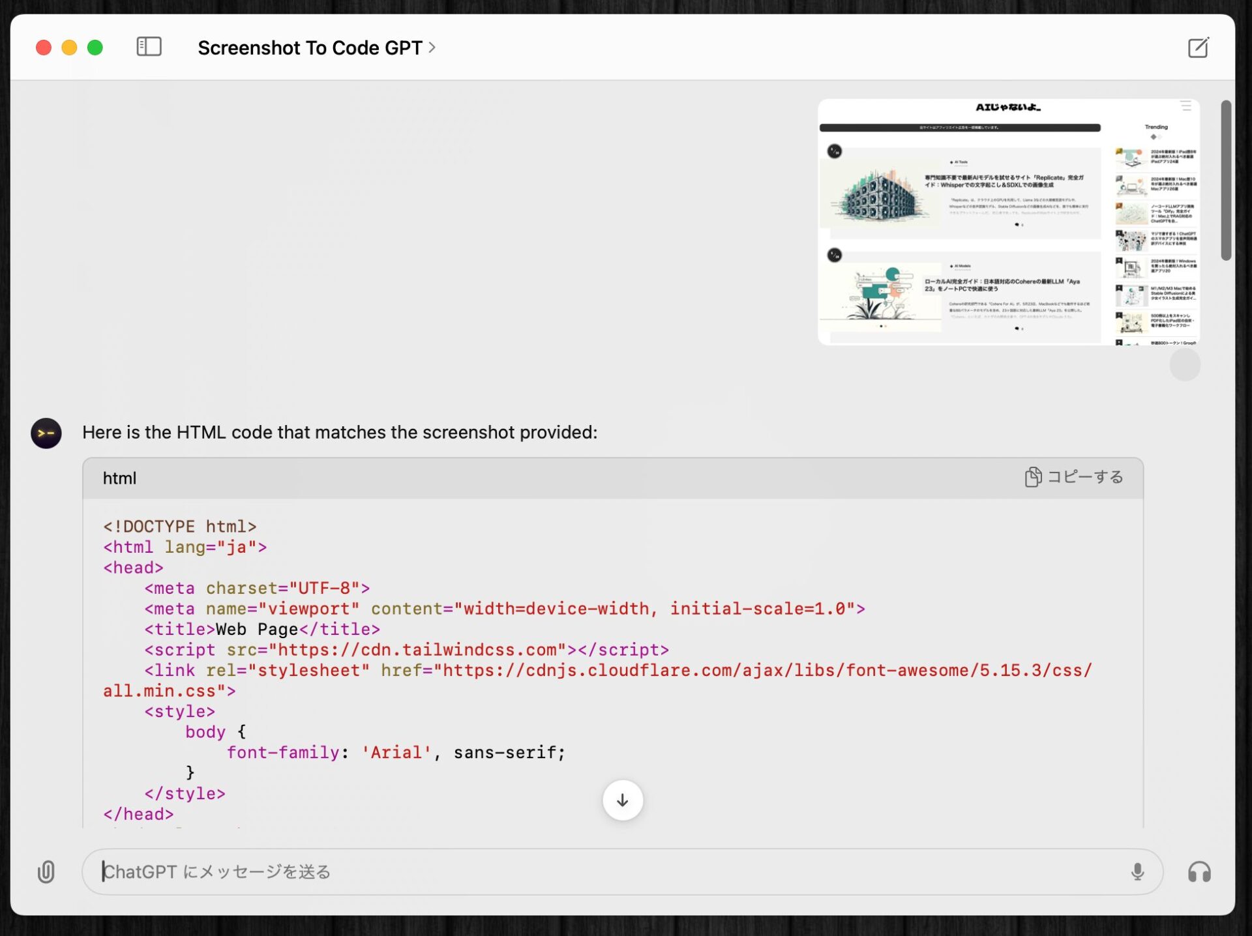The width and height of the screenshot is (1252, 936).
Task: Click the vertical scrollbar thumb
Action: click(x=1226, y=181)
